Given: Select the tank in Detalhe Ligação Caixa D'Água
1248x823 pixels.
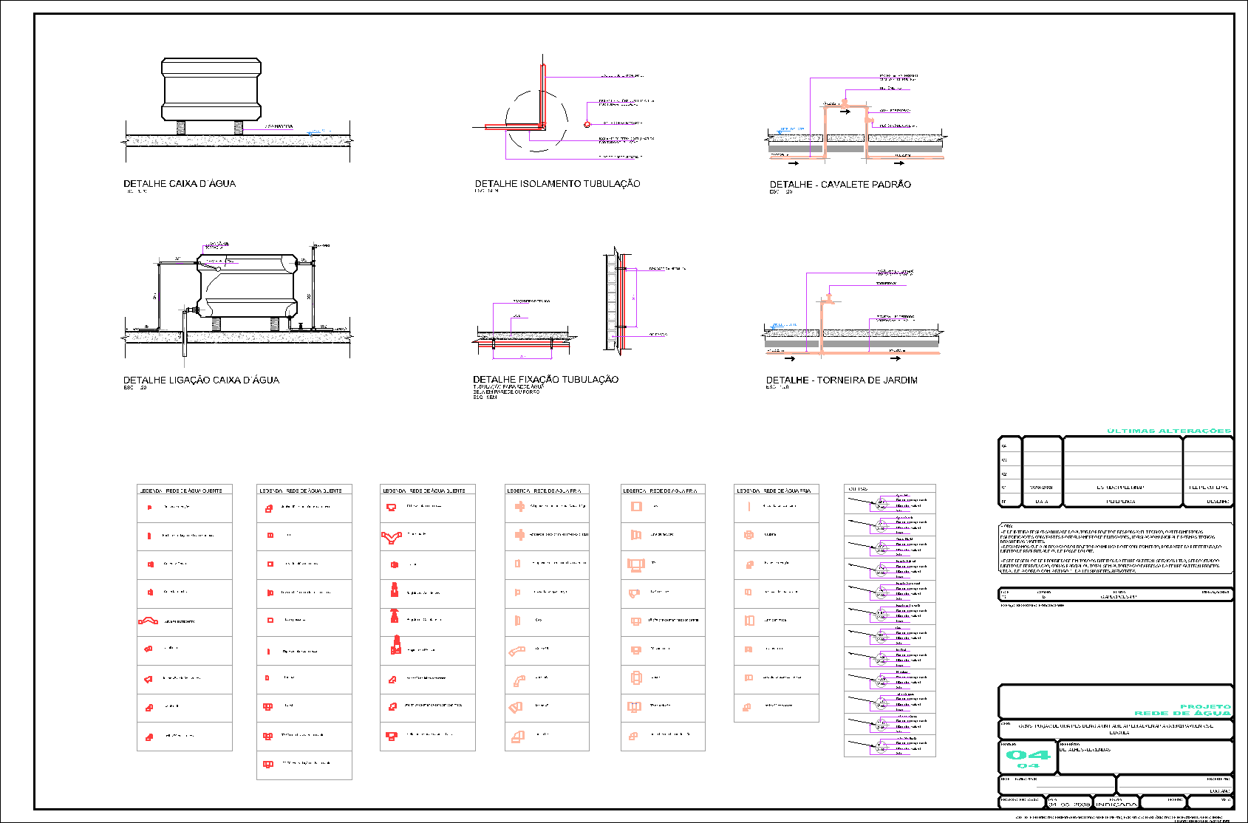Looking at the screenshot, I should click(248, 285).
